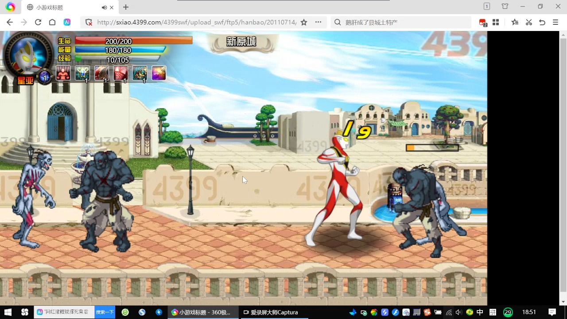Click the AI assistant icon beside the home button
The width and height of the screenshot is (567, 319).
[67, 22]
